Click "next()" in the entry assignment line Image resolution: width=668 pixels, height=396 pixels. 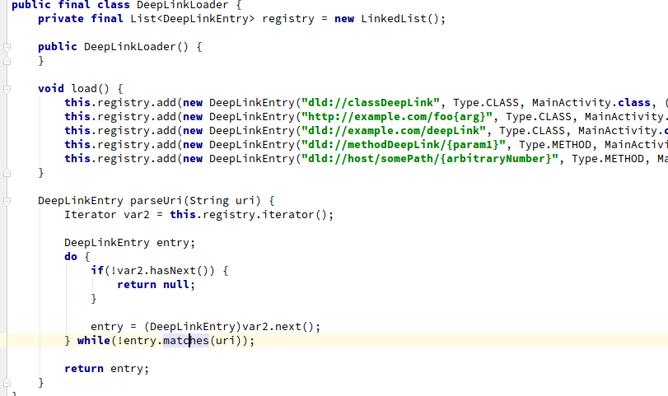coord(294,327)
